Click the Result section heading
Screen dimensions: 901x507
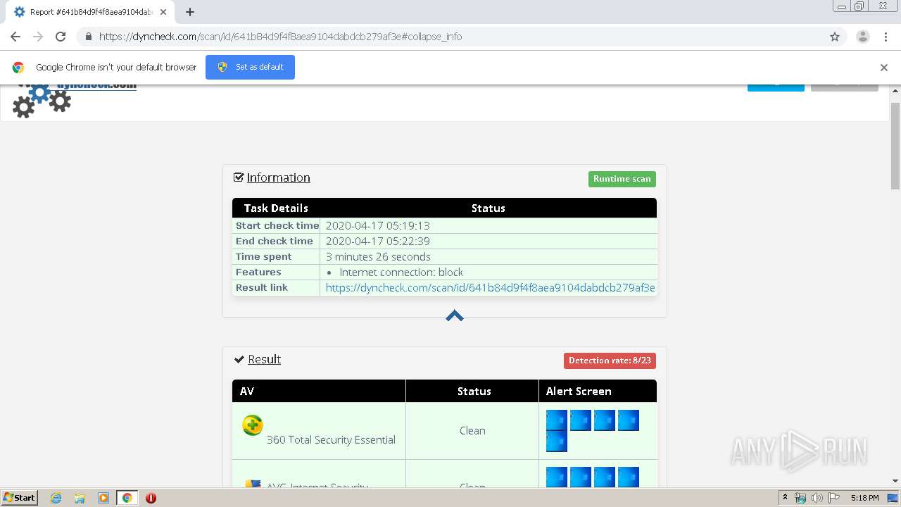click(x=264, y=359)
